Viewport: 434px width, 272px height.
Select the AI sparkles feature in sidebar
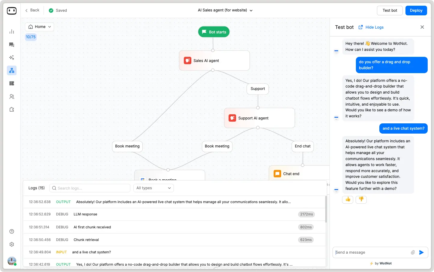11,57
